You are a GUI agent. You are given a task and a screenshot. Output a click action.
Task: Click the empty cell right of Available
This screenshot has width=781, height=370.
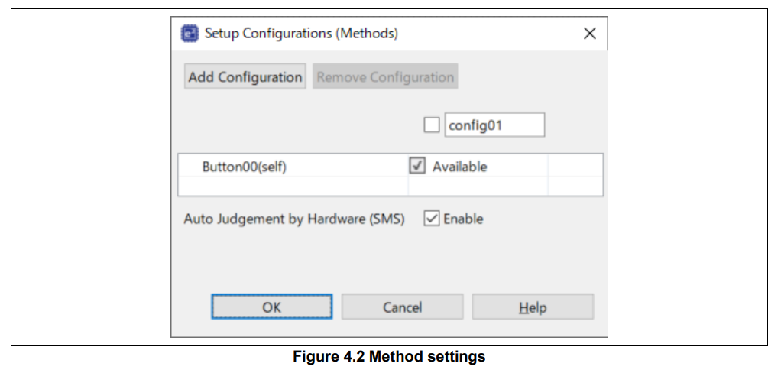pos(575,167)
